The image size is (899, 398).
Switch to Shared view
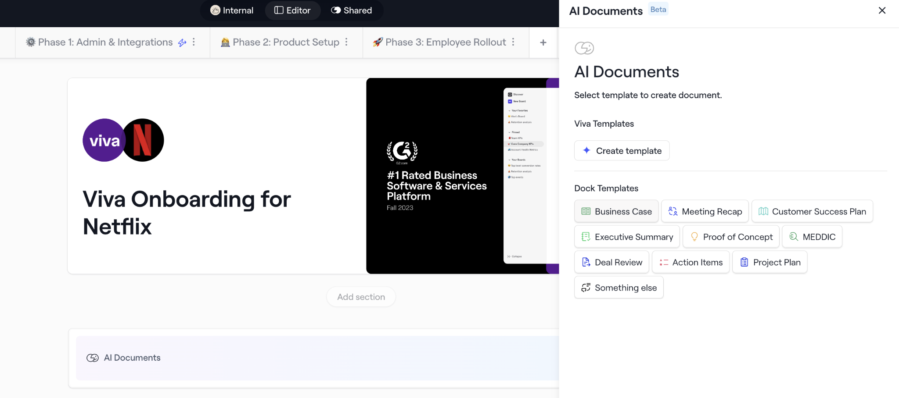[x=352, y=10]
